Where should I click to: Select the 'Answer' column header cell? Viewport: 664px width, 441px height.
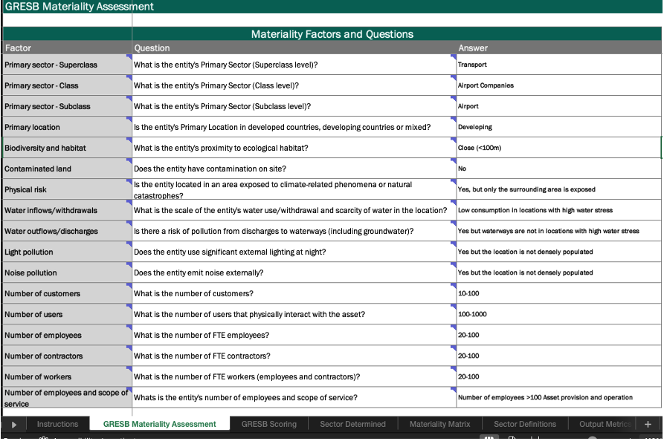559,48
